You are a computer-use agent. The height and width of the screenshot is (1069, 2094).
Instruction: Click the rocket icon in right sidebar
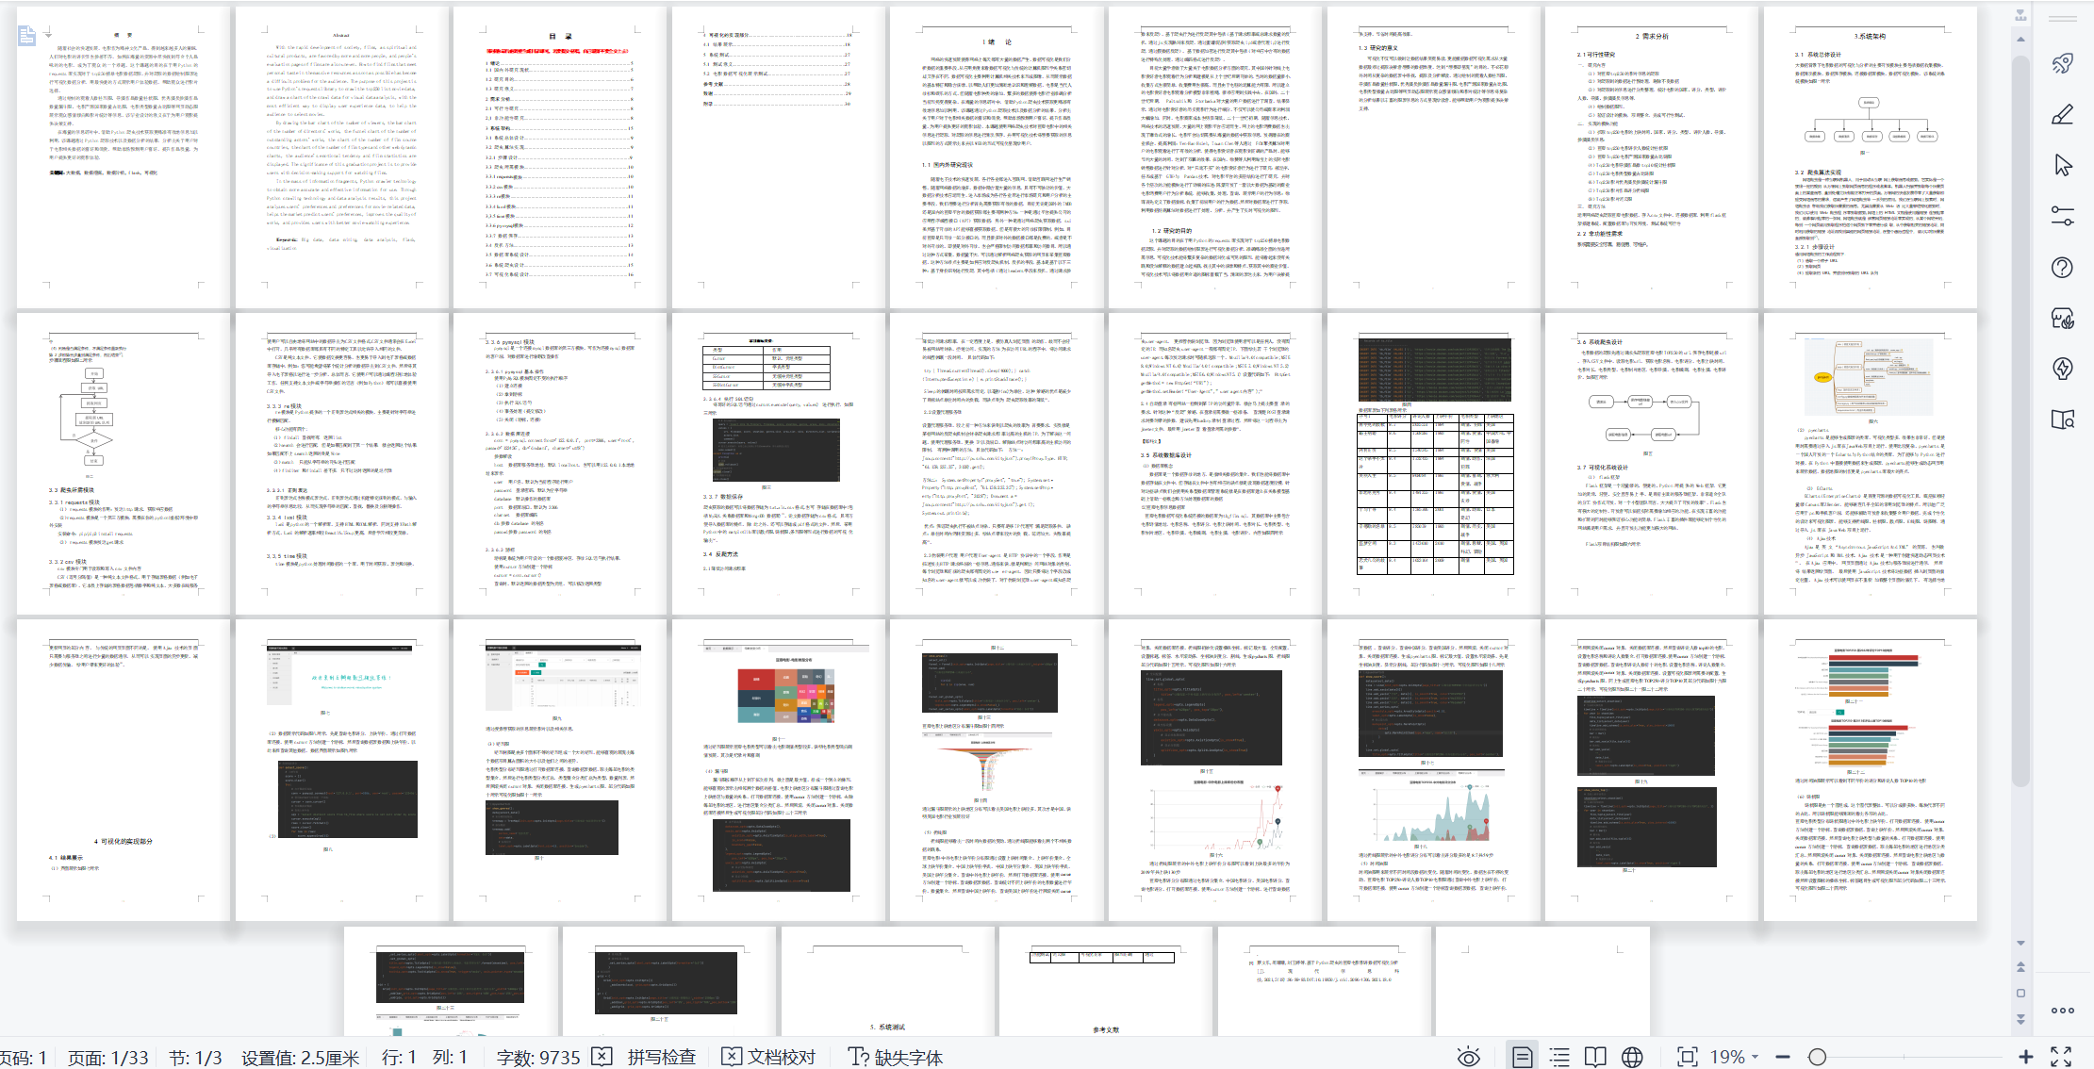pyautogui.click(x=2062, y=63)
